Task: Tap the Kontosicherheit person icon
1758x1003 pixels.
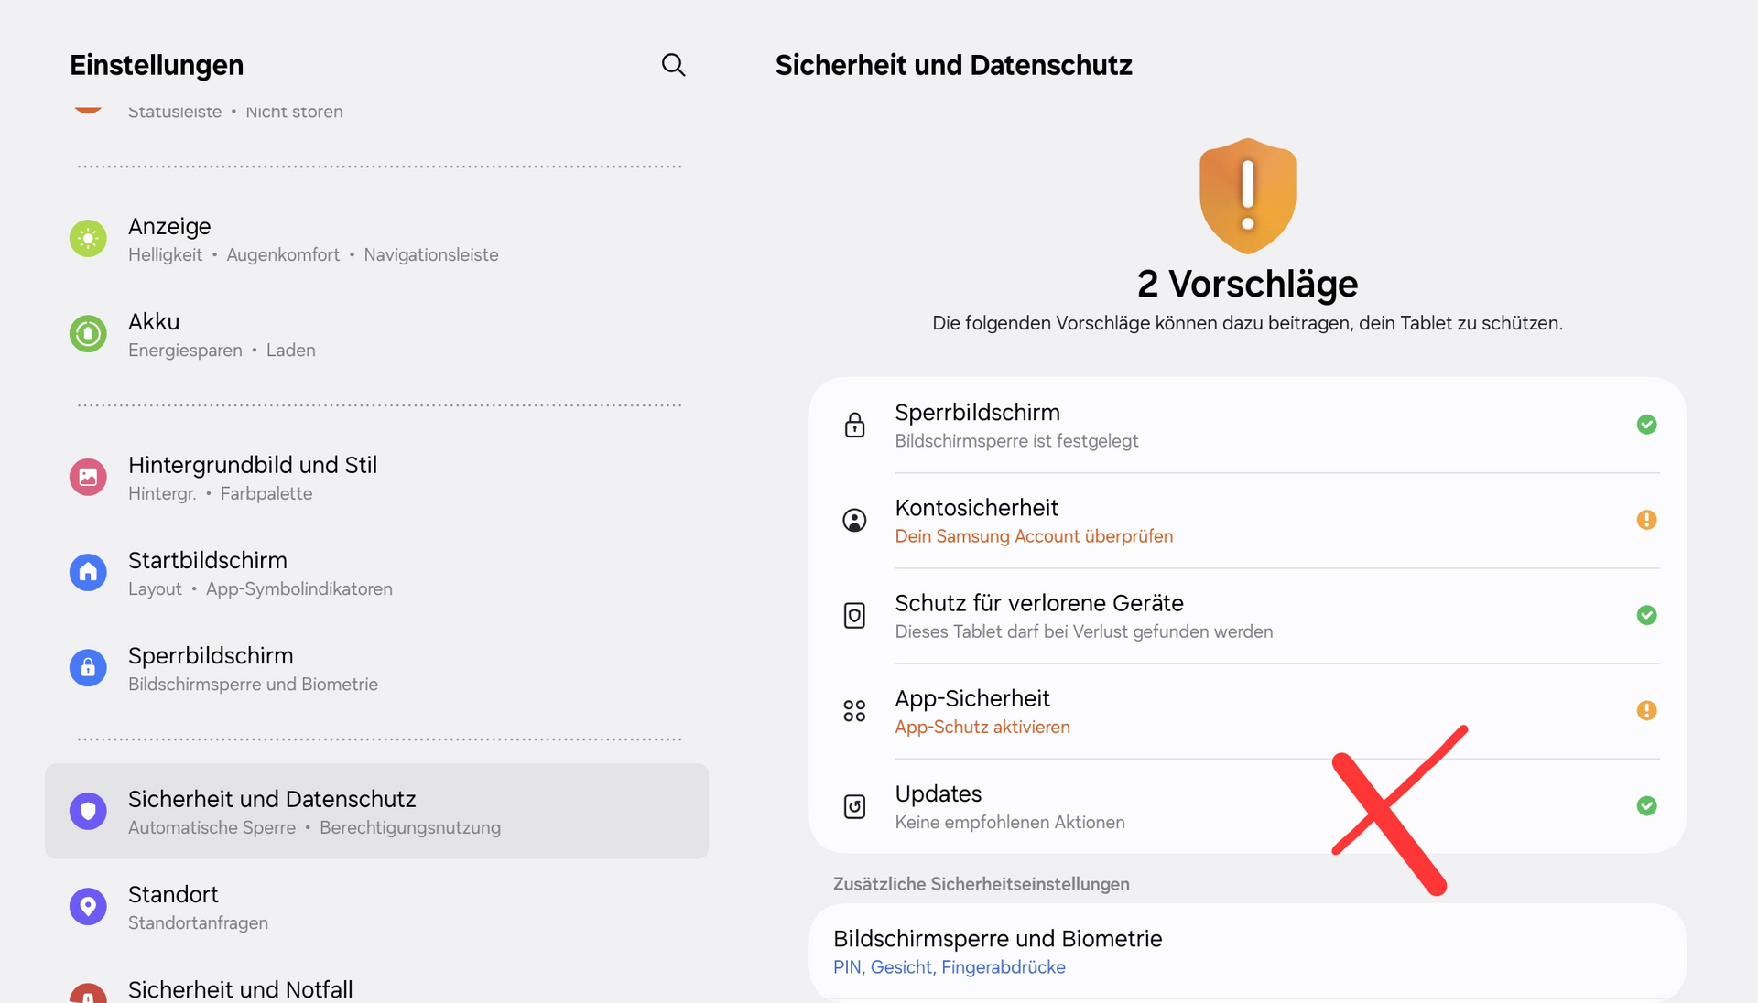Action: pyautogui.click(x=854, y=521)
